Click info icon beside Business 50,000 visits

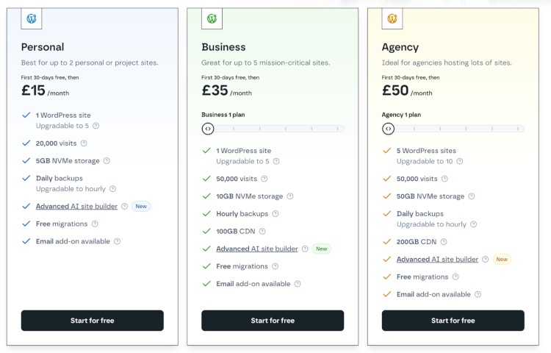point(264,179)
